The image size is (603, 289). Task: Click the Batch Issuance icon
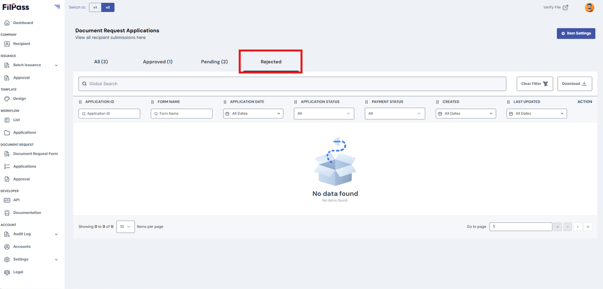(7, 65)
